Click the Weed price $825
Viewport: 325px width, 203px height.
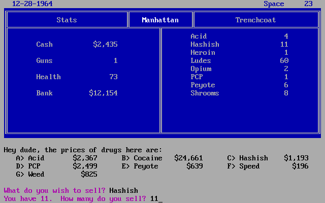pyautogui.click(x=89, y=174)
